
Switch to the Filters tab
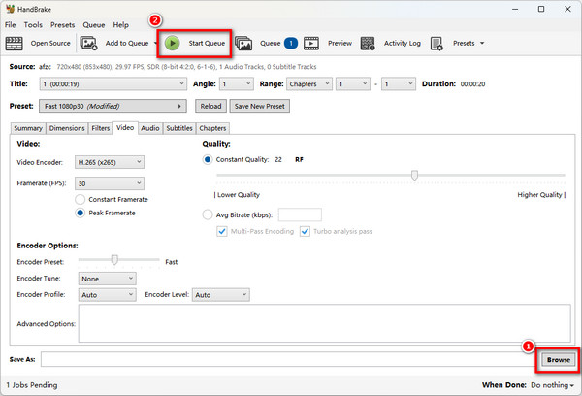tap(101, 128)
